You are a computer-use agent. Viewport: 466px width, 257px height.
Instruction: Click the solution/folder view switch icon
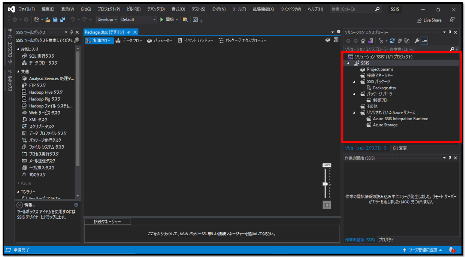coord(370,41)
